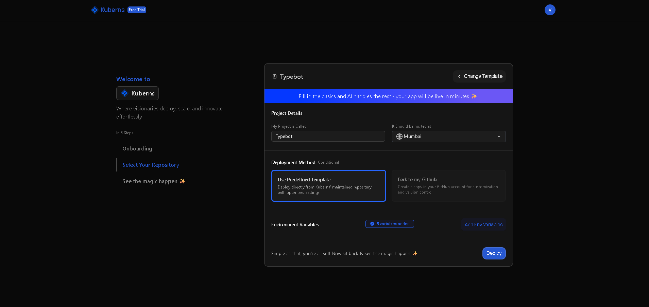Image resolution: width=649 pixels, height=307 pixels.
Task: Select the Onboarding step in the sidebar
Action: pyautogui.click(x=137, y=148)
